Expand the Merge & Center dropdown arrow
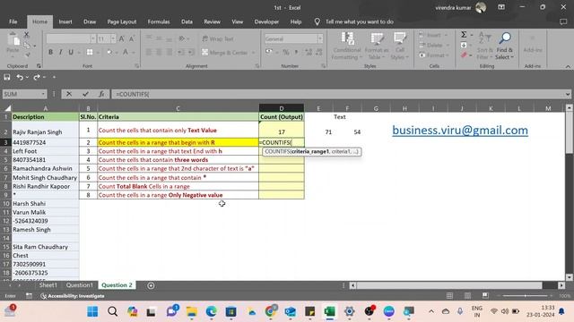Viewport: 574px width, 322px height. click(x=253, y=53)
